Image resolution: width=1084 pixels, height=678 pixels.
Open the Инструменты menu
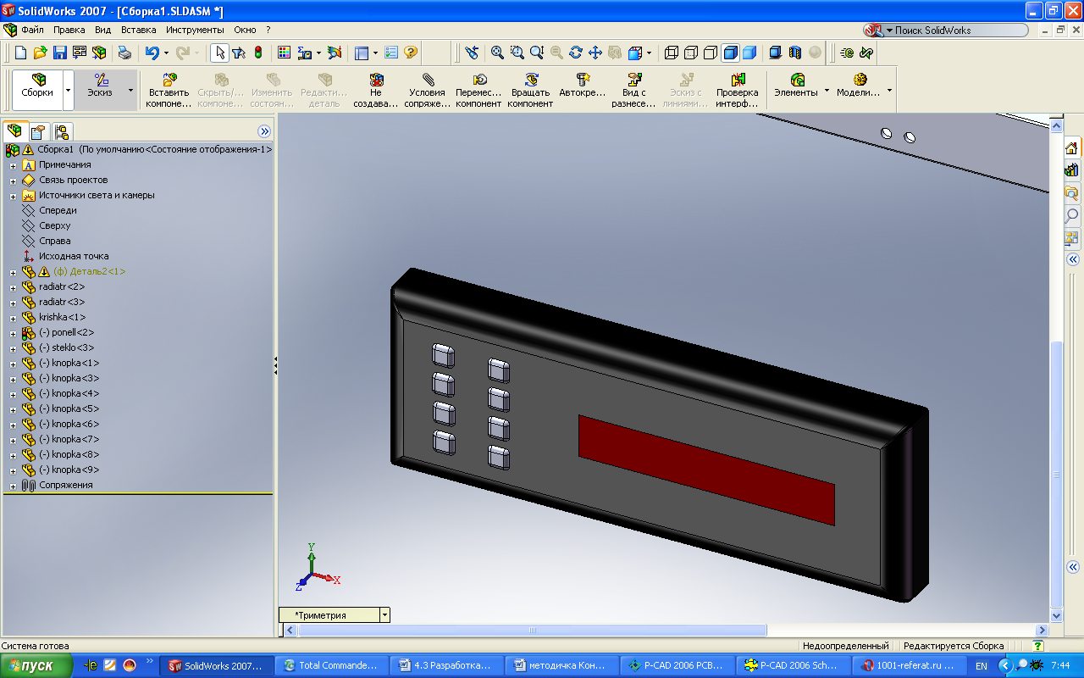click(x=195, y=30)
